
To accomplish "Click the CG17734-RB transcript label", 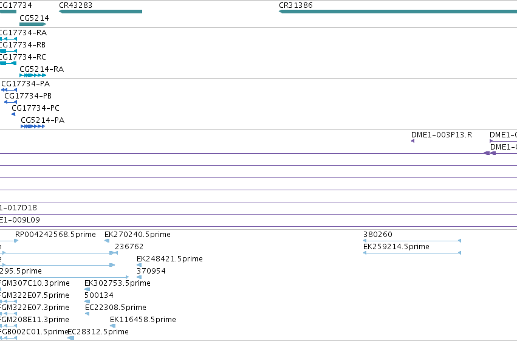I will tap(22, 45).
